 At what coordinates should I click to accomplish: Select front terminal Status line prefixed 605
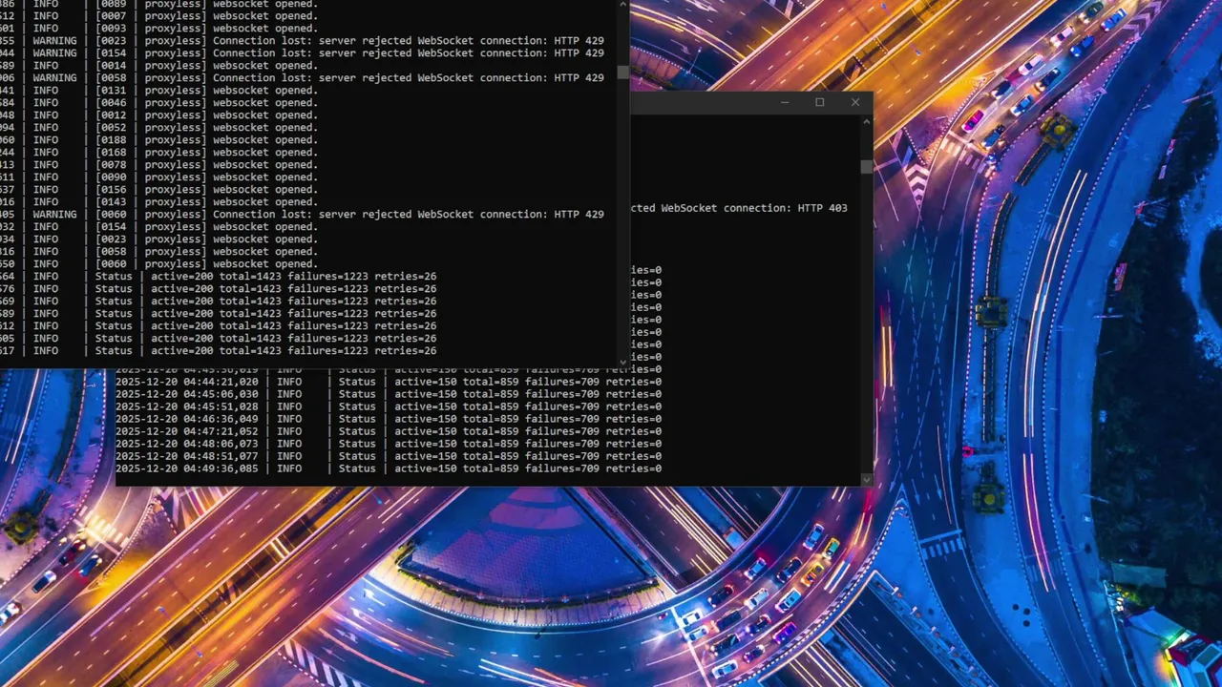click(218, 339)
